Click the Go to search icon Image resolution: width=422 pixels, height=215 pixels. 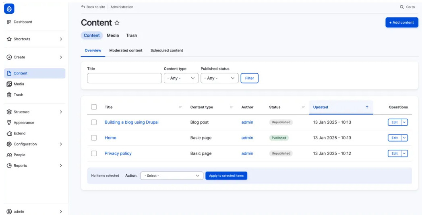[402, 7]
